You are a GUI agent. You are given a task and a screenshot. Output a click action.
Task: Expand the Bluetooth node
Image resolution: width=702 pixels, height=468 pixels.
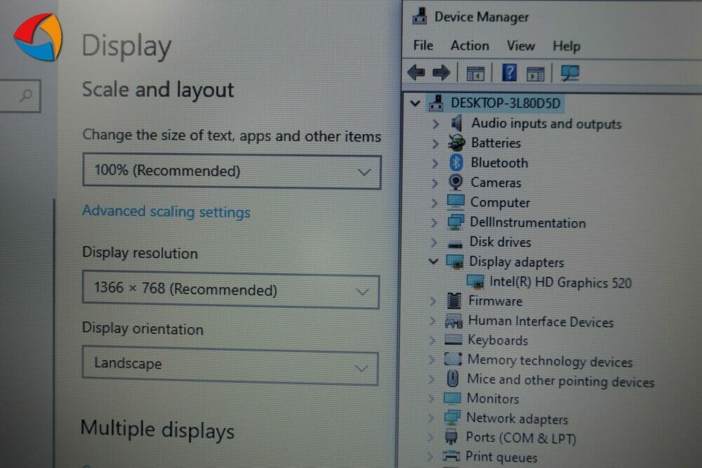tap(435, 163)
